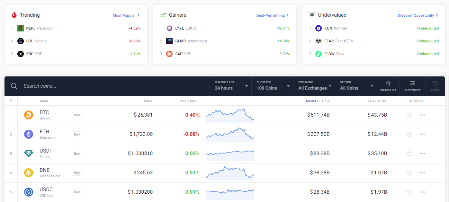Click the Solana logo in Trending
Screen dimensions: 449x202
coord(21,41)
